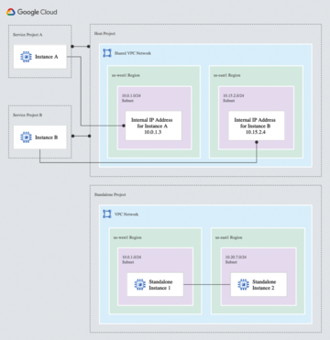This screenshot has height=340, width=330.
Task: Click the Internal IP Address for Instance B box
Action: pos(257,126)
